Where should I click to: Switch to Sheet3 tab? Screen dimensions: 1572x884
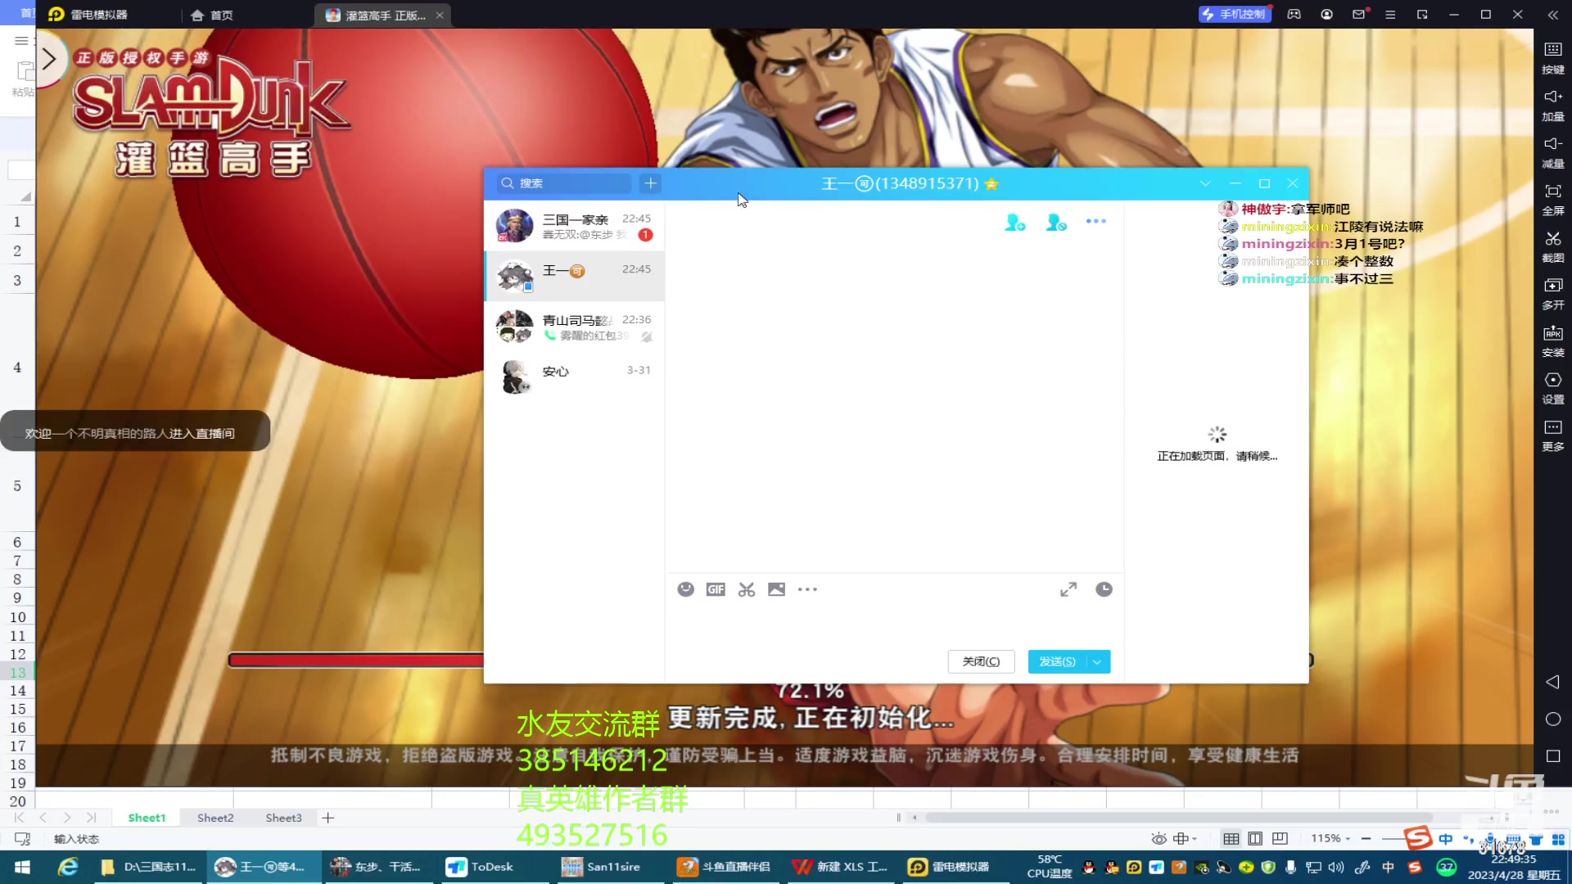click(x=283, y=818)
